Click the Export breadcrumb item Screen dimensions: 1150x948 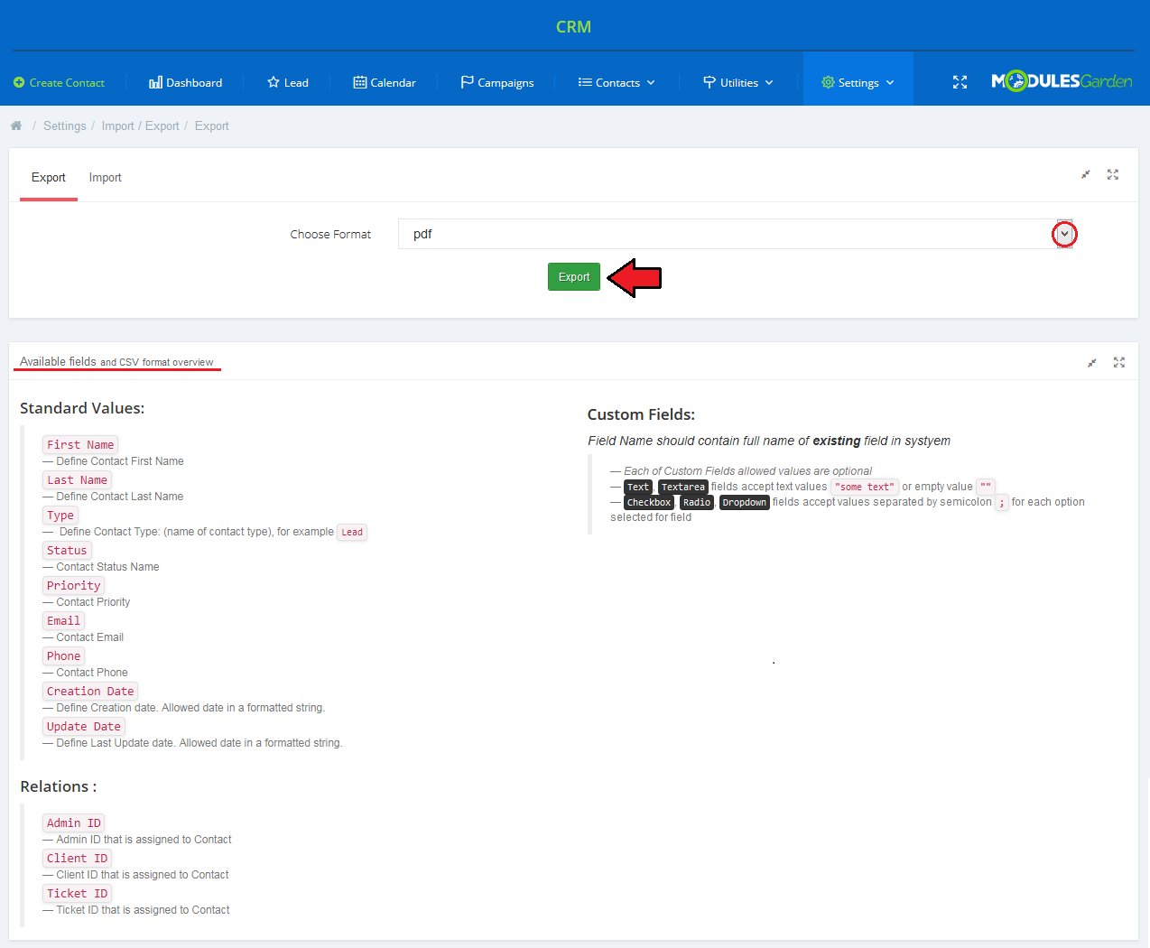[x=212, y=125]
